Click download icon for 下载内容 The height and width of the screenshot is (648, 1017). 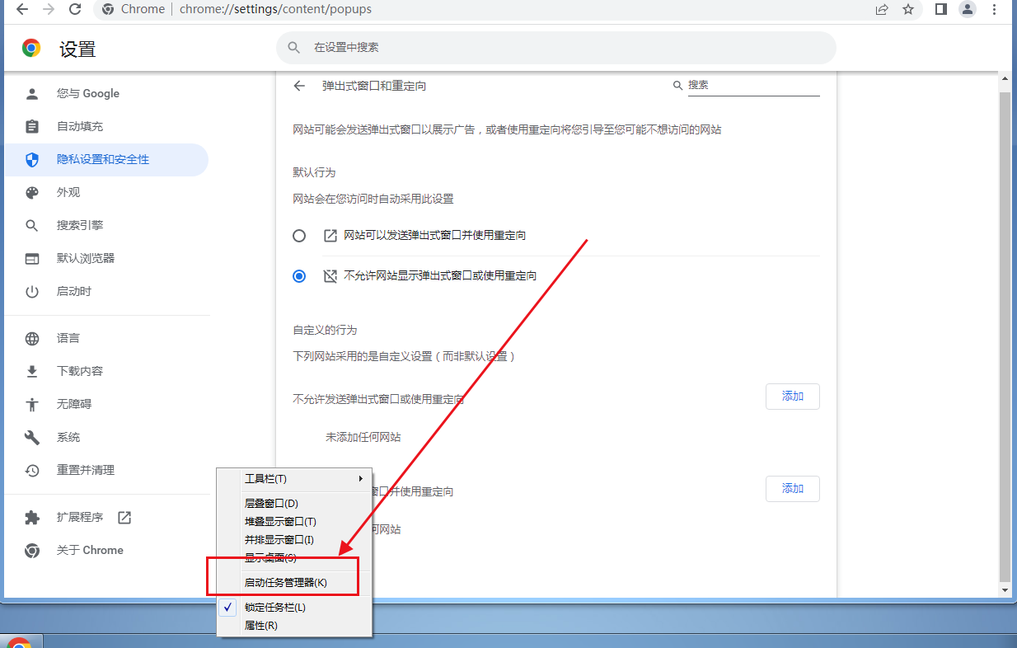32,371
